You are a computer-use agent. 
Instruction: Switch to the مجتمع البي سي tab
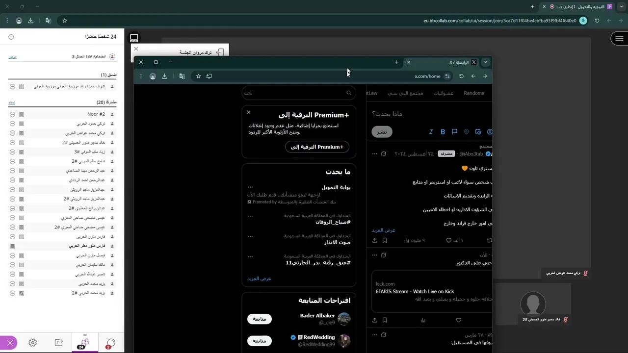(x=405, y=93)
